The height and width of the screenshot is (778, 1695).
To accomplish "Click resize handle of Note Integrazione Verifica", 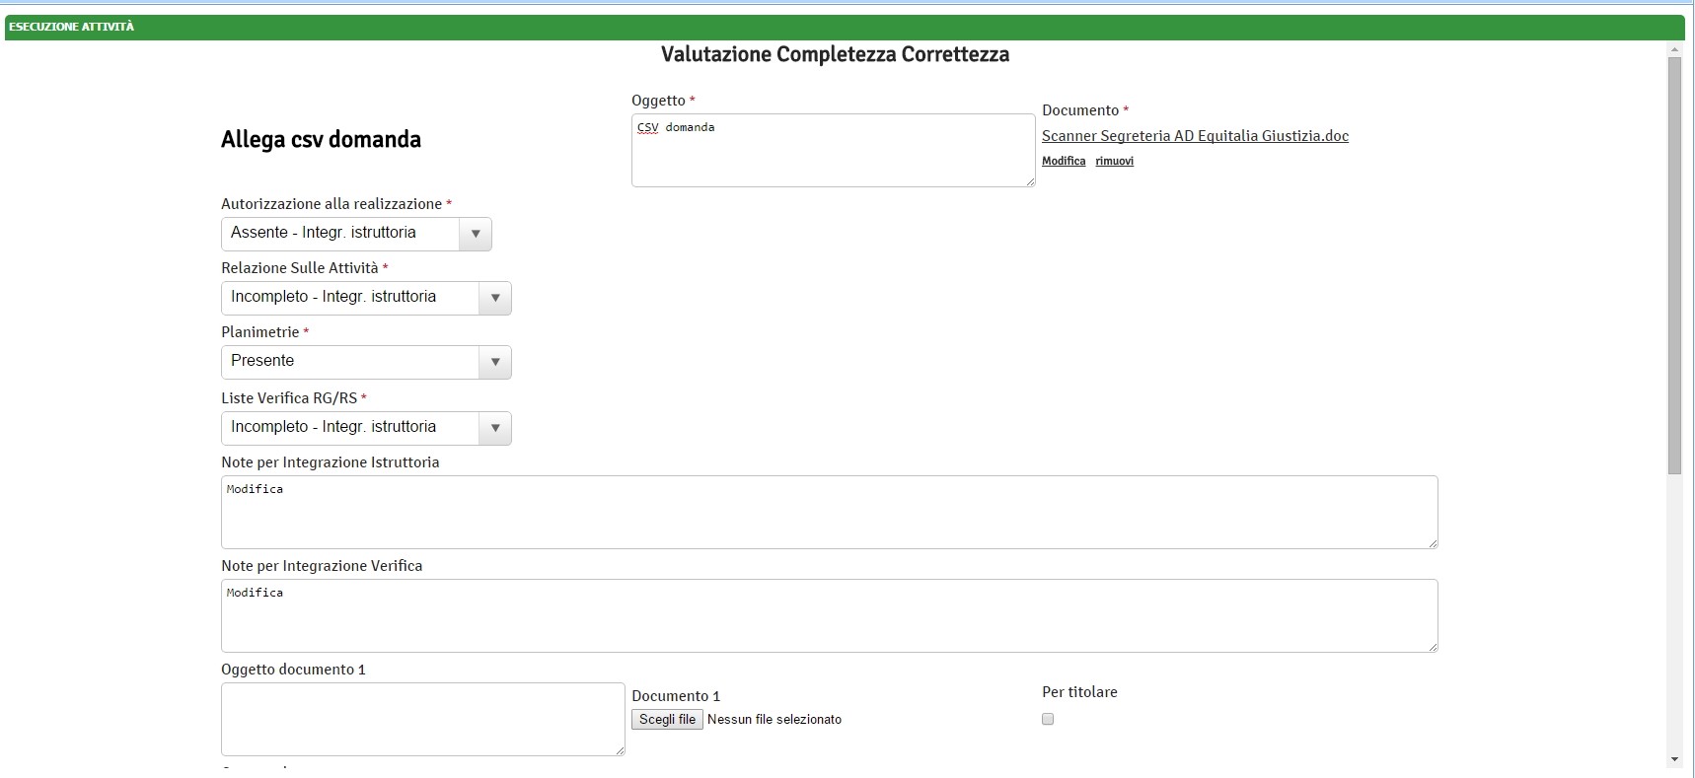I will 1433,647.
